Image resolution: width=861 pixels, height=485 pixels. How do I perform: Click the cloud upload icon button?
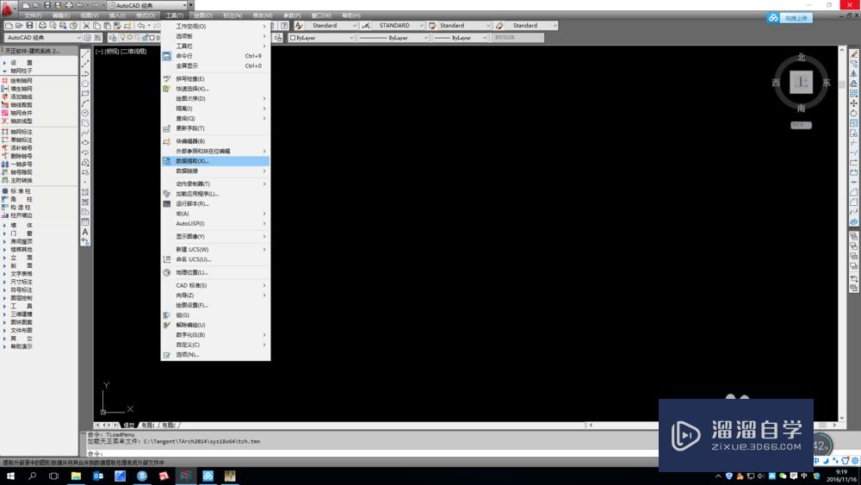[x=790, y=18]
